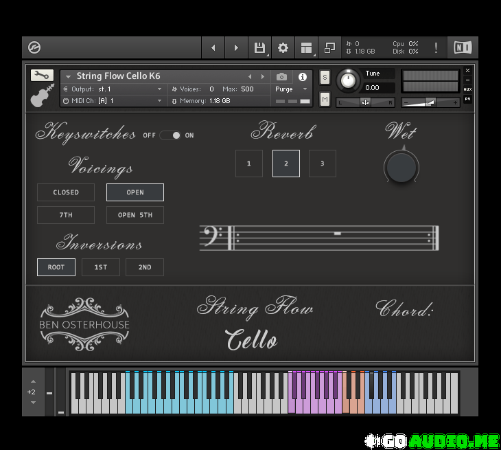
Task: Show instrument info with the i icon
Action: pos(302,77)
